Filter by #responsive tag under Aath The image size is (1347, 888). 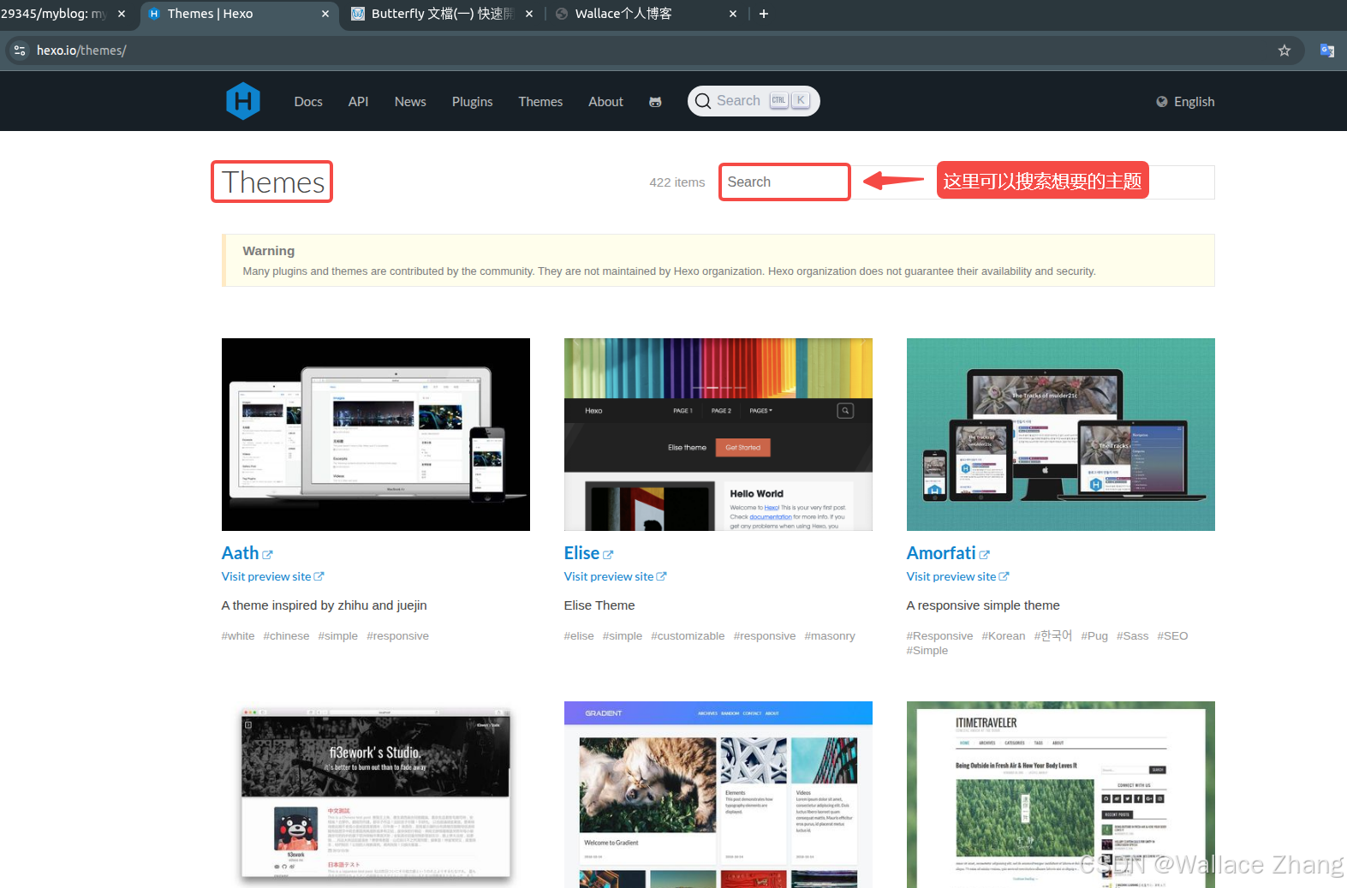point(397,635)
